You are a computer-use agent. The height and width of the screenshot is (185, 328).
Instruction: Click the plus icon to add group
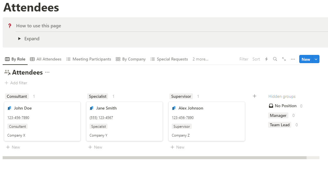click(255, 96)
